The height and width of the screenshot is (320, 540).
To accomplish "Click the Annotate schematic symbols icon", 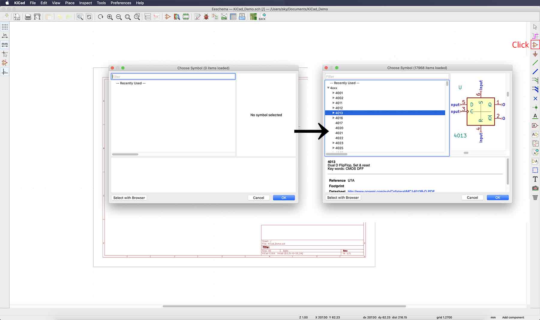I will (x=197, y=17).
